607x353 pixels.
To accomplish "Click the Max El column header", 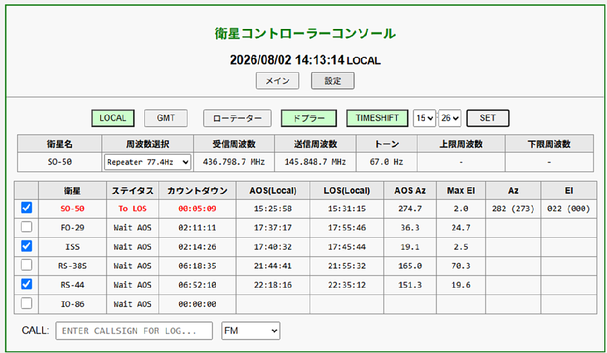I will 461,191.
